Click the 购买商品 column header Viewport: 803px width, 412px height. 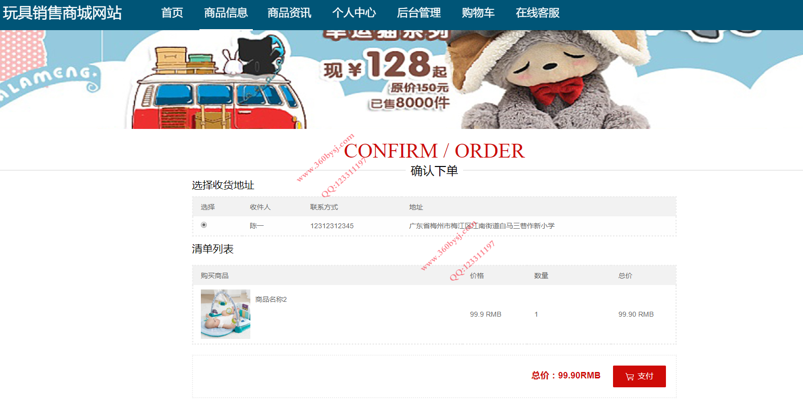[x=215, y=276]
